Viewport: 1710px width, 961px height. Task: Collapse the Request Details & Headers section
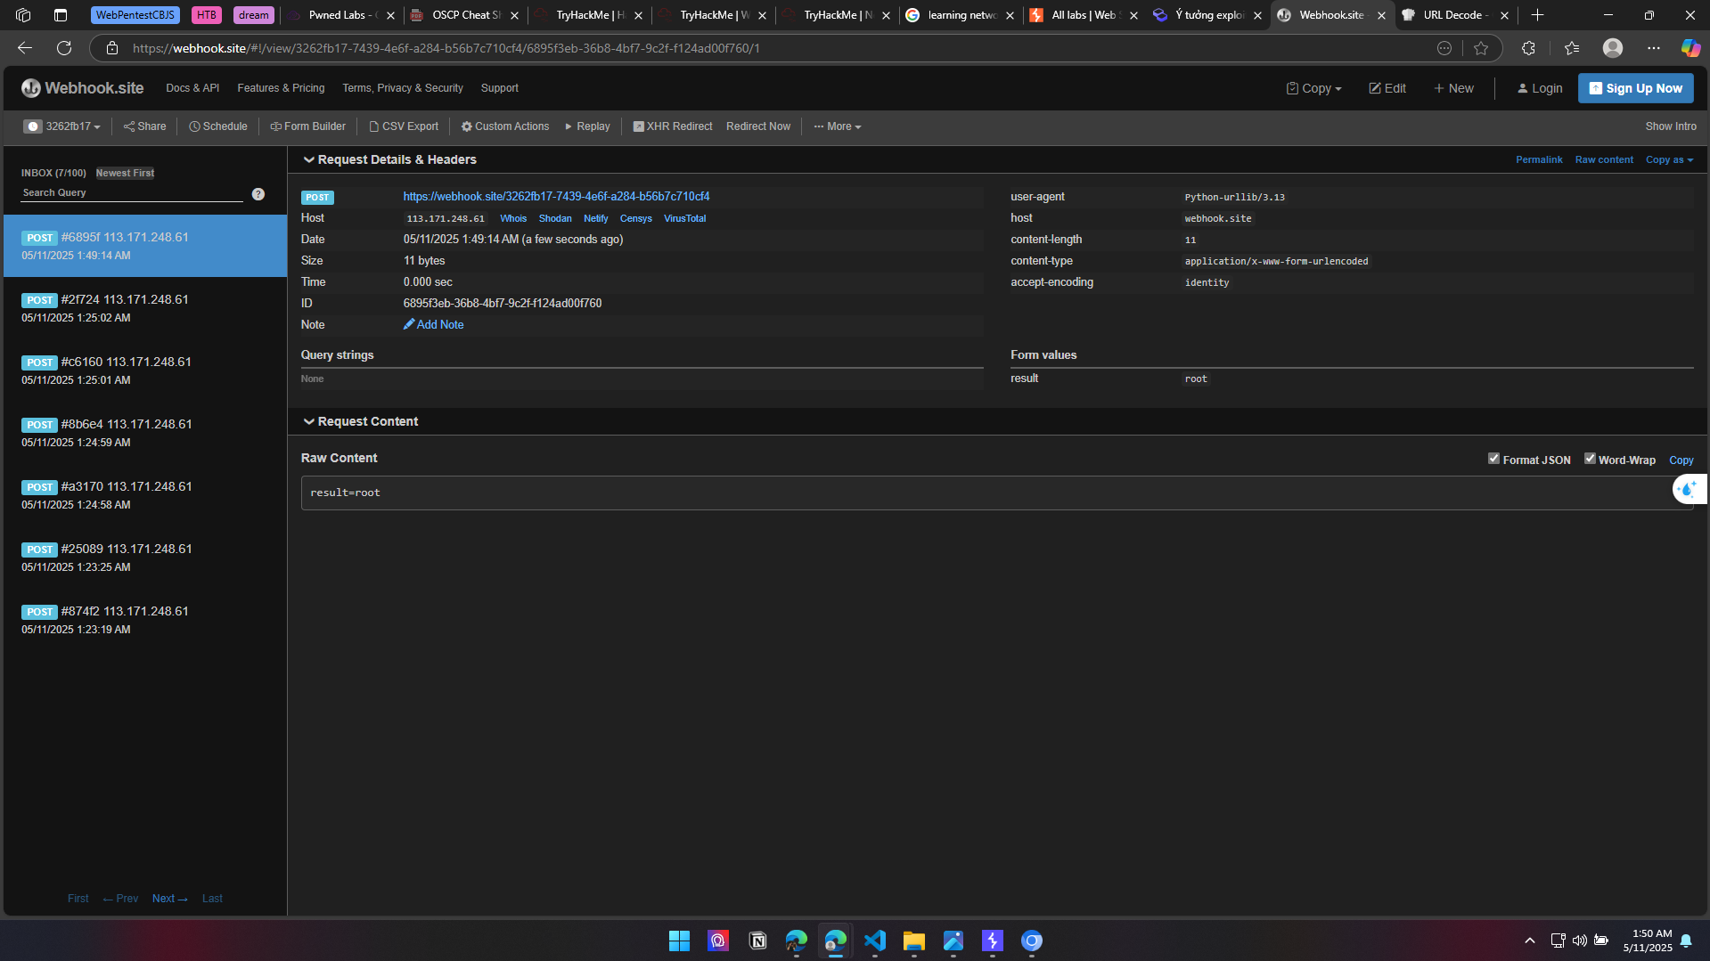308,160
